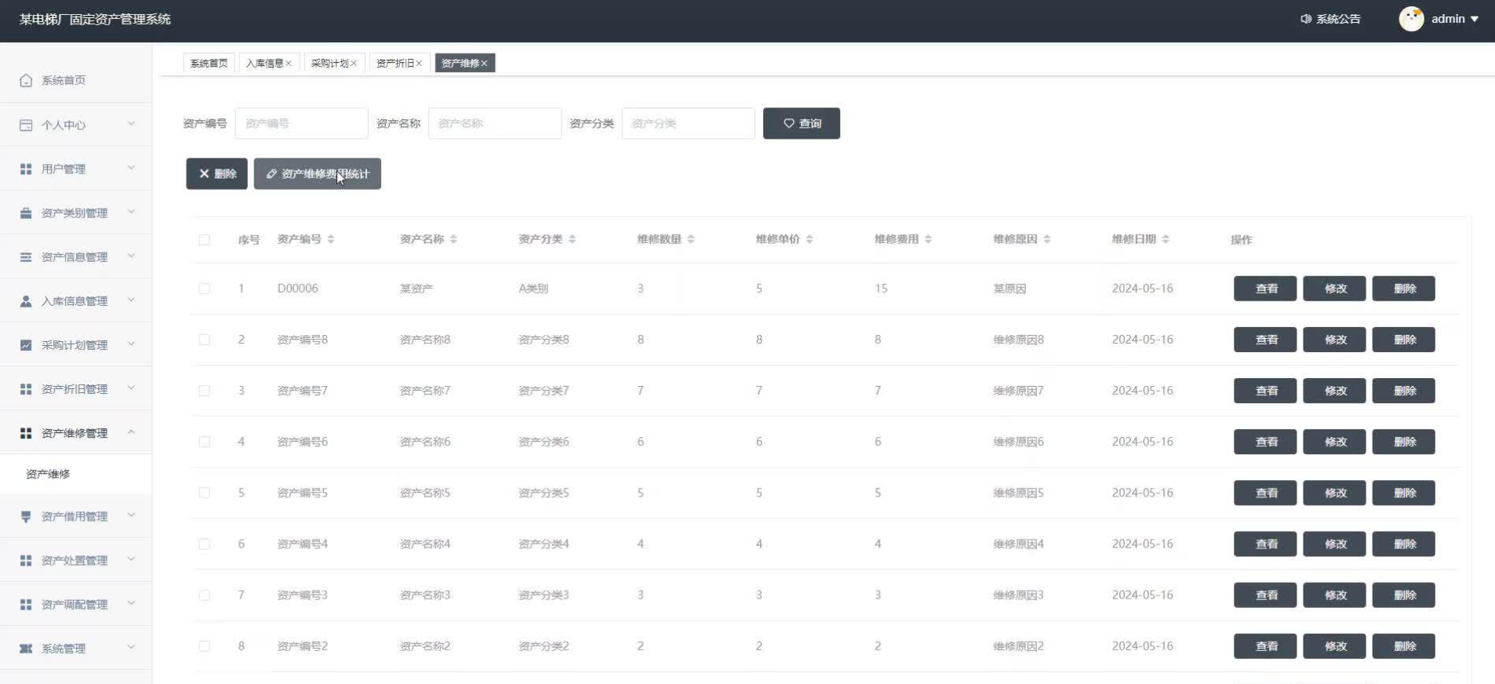Check the row for 资产编号3

(x=204, y=595)
